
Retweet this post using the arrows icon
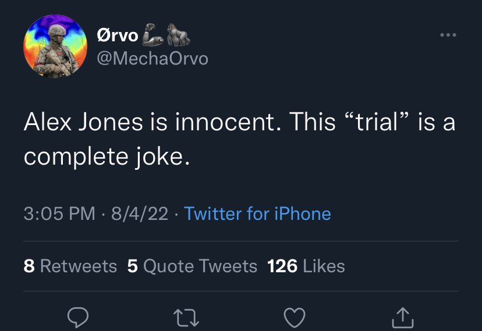186,318
